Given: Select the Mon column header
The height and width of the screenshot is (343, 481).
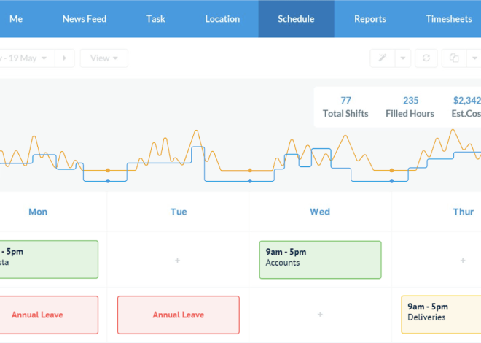Looking at the screenshot, I should coord(38,212).
